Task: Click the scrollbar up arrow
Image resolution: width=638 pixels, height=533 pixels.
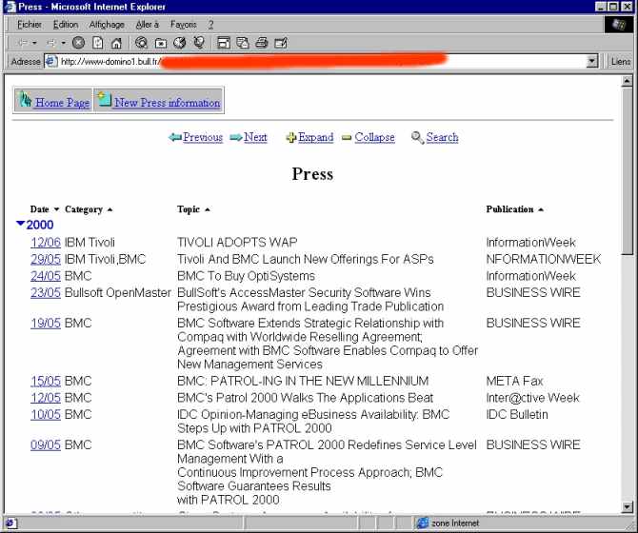Action: [x=627, y=81]
